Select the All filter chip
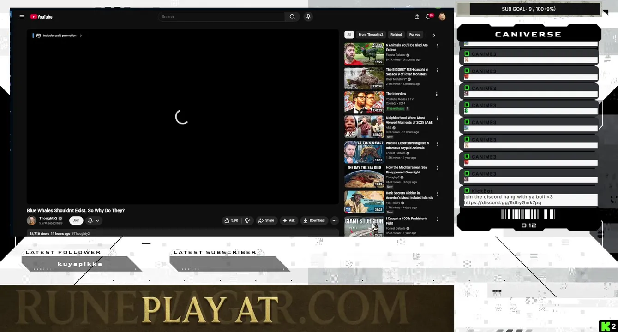 pos(349,35)
